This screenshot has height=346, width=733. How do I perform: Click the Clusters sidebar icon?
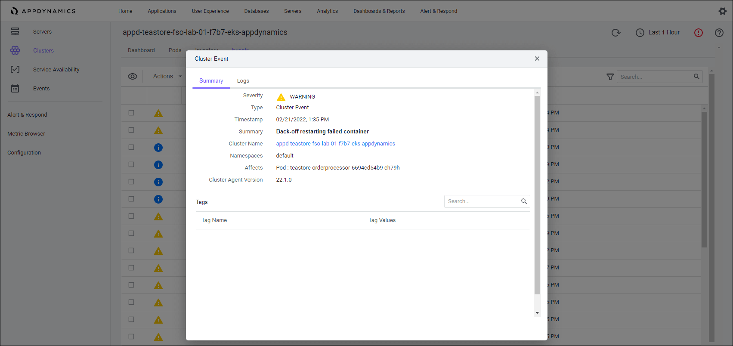point(15,51)
